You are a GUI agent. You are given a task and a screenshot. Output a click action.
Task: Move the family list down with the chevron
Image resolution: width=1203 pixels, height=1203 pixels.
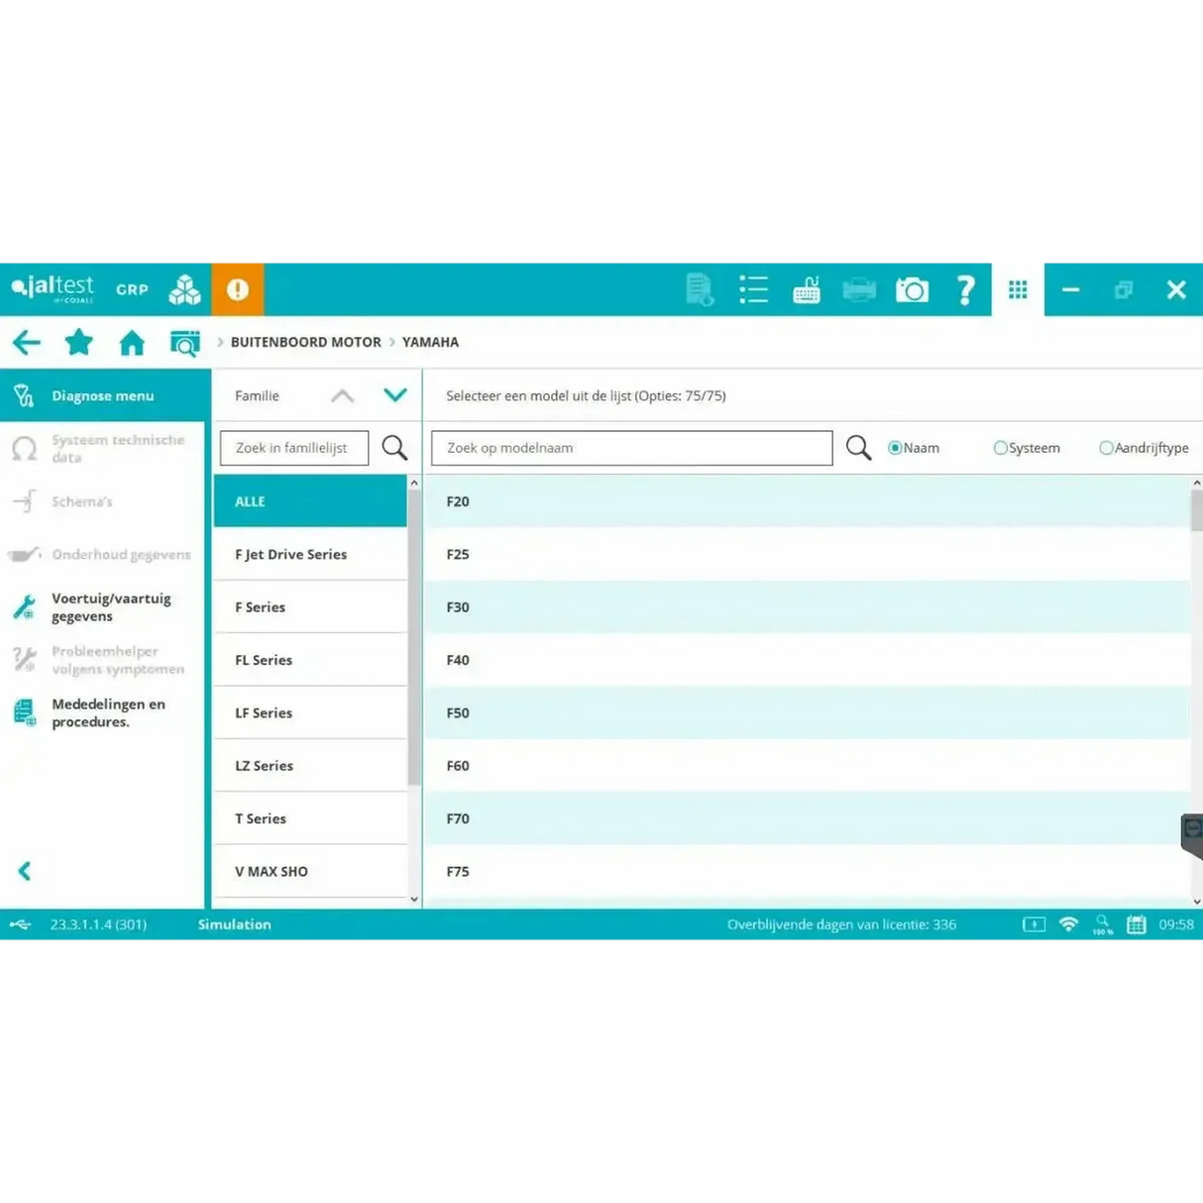tap(395, 395)
